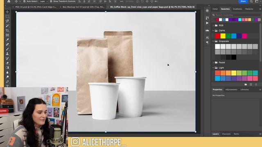The width and height of the screenshot is (262, 147).
Task: Pick the magenta CMYK swatch
Action: 244,36
